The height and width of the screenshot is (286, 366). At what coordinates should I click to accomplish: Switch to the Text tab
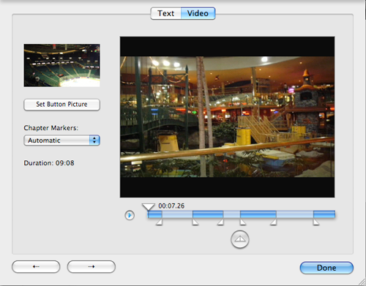point(166,13)
